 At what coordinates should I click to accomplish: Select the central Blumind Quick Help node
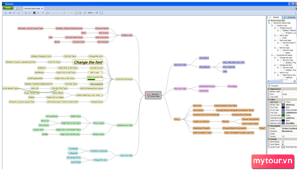pos(153,95)
